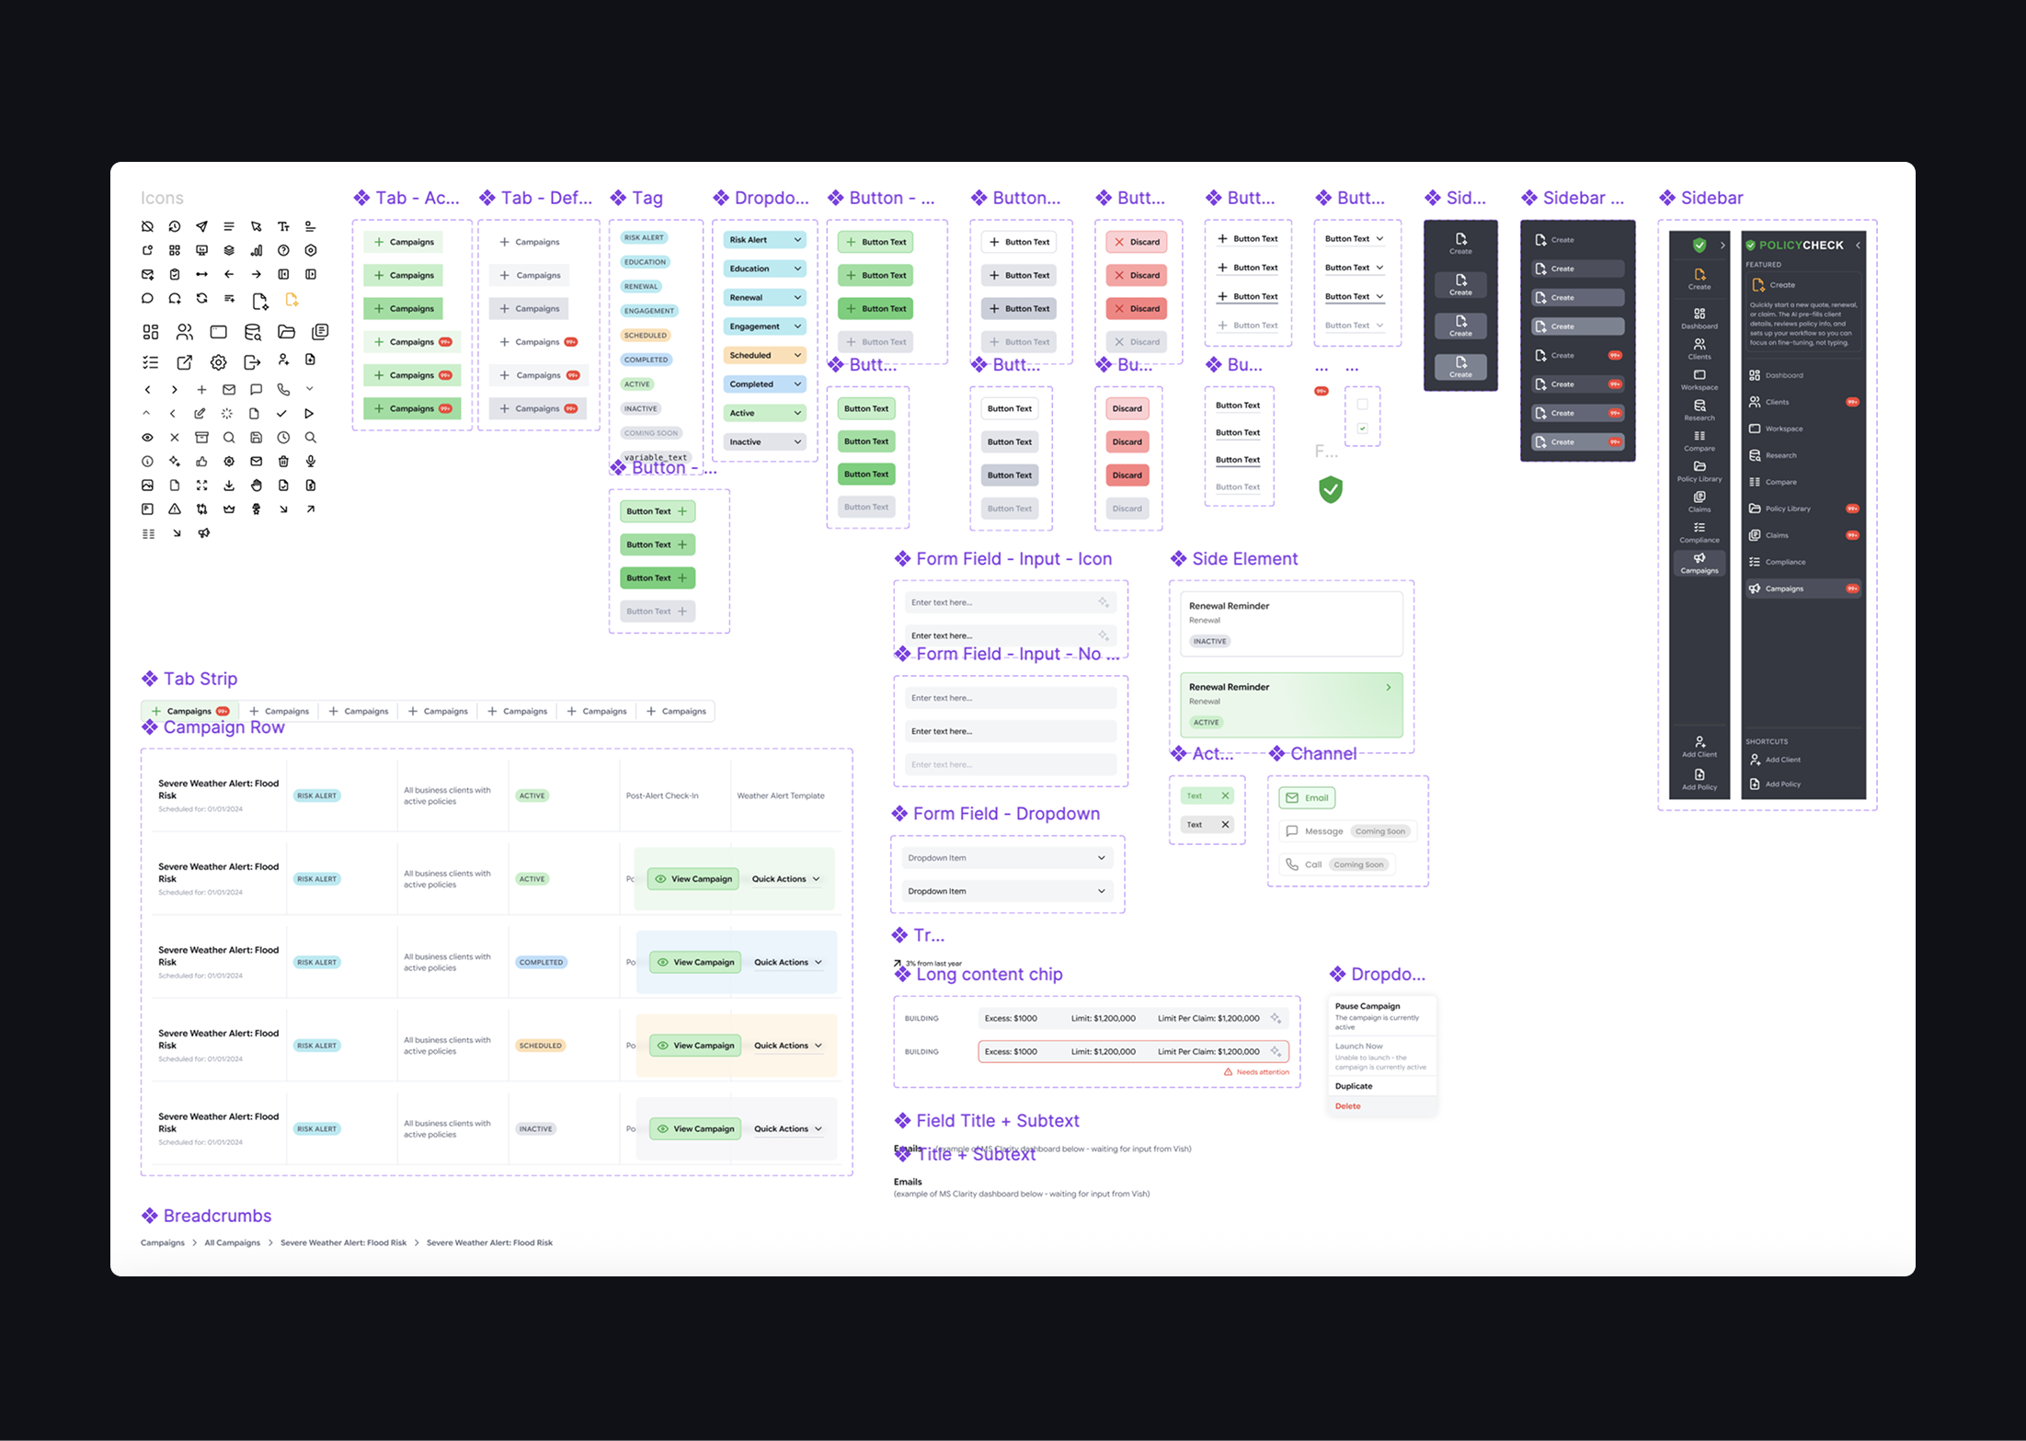
Task: Tick the unchecked checkbox component
Action: click(1362, 405)
